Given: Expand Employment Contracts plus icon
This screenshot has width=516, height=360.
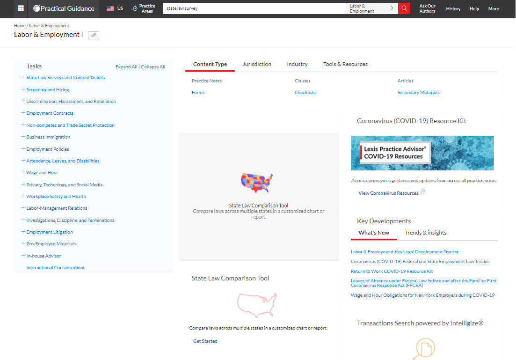Looking at the screenshot, I should click(x=23, y=113).
